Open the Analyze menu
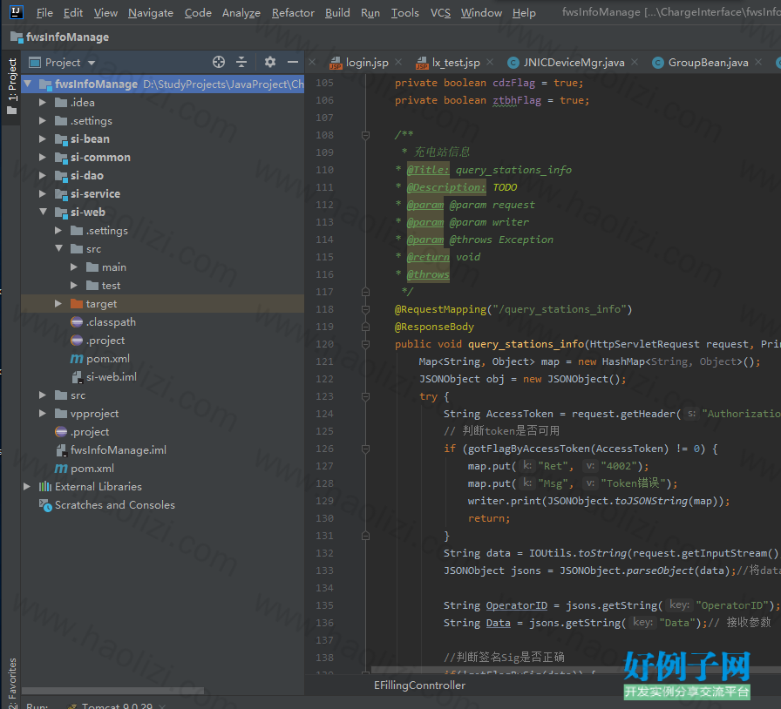781x709 pixels. point(241,12)
